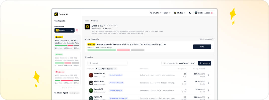Open Quack AI's X (Twitter) profile icon
Image resolution: width=269 pixels, height=100 pixels.
click(107, 25)
